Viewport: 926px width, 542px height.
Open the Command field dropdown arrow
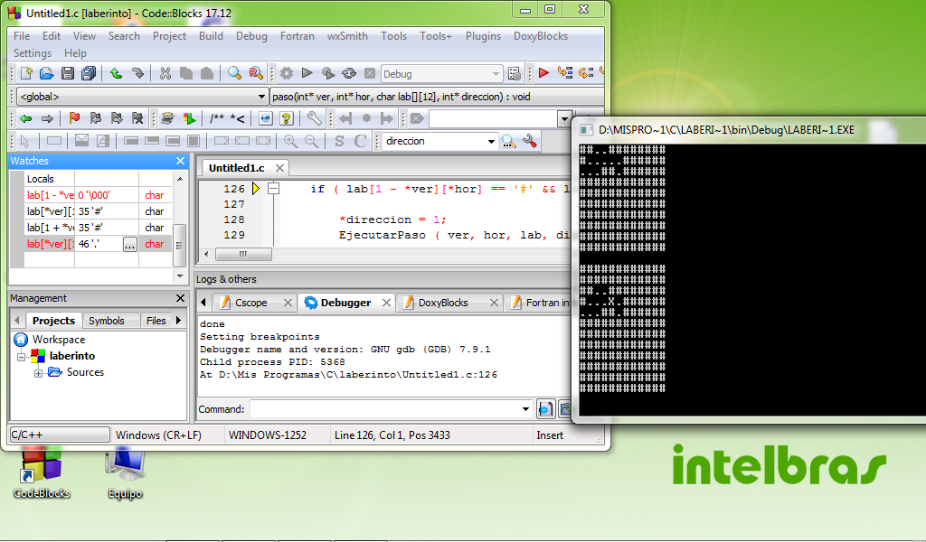pyautogui.click(x=525, y=408)
